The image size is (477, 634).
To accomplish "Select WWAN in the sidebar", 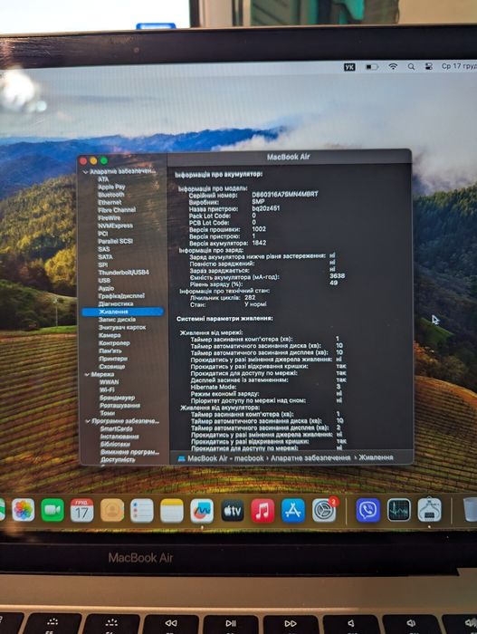I will tap(110, 382).
